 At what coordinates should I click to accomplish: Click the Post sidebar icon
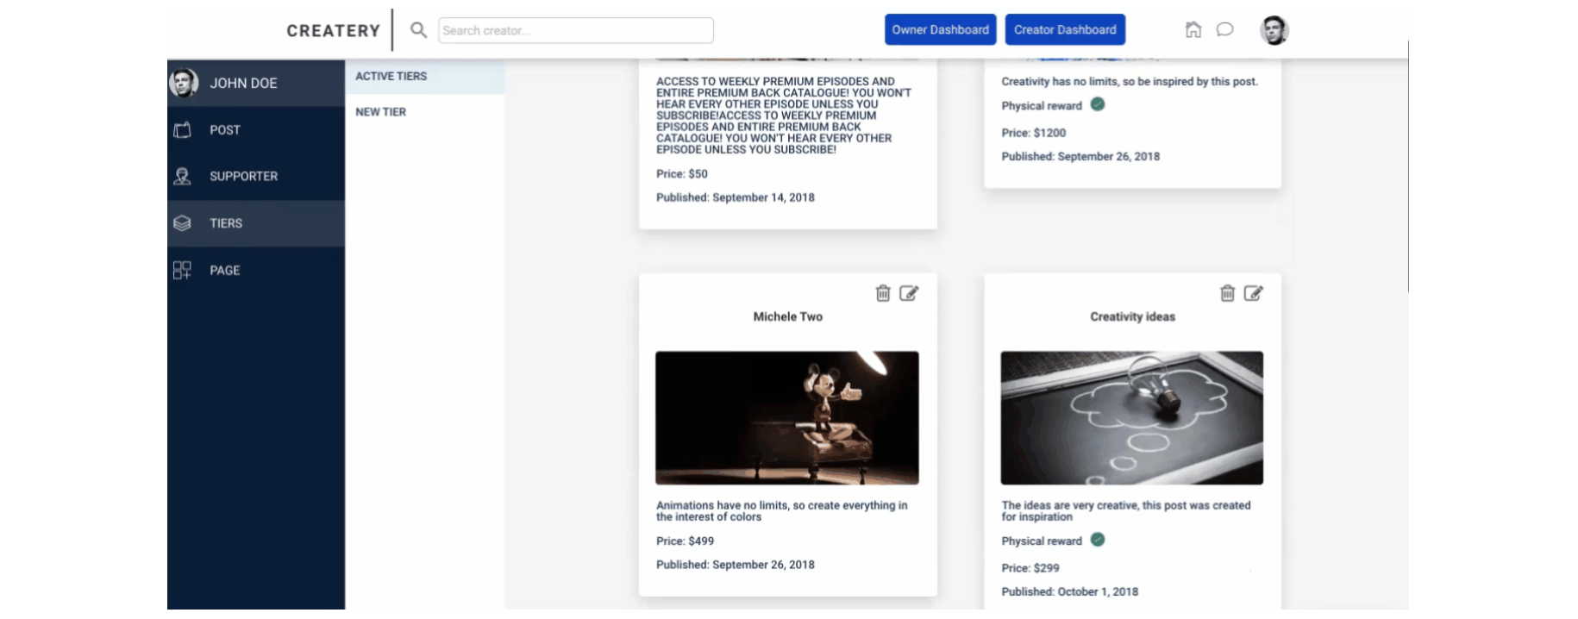[x=182, y=130]
